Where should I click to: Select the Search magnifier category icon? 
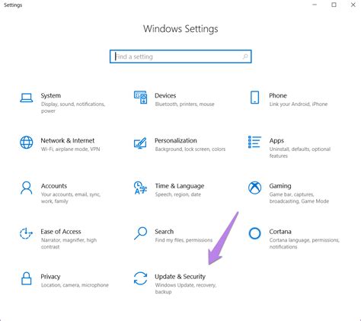tap(140, 233)
